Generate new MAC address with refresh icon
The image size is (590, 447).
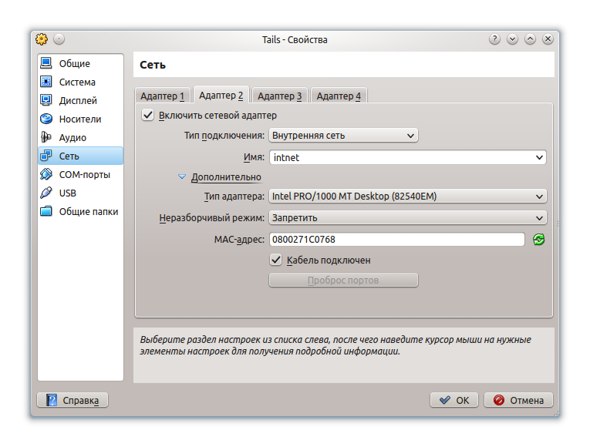click(538, 240)
